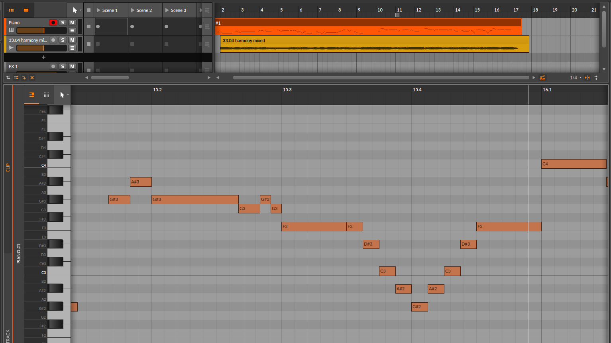Open the note editor tool dropdown
Screen dimensions: 611x343
(x=68, y=95)
